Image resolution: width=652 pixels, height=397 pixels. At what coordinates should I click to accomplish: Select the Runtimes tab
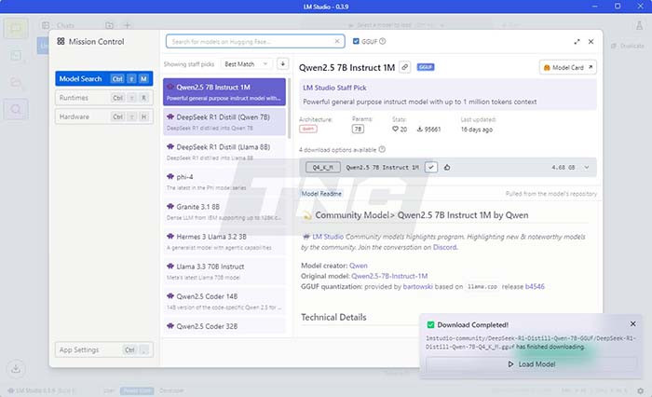pos(104,98)
